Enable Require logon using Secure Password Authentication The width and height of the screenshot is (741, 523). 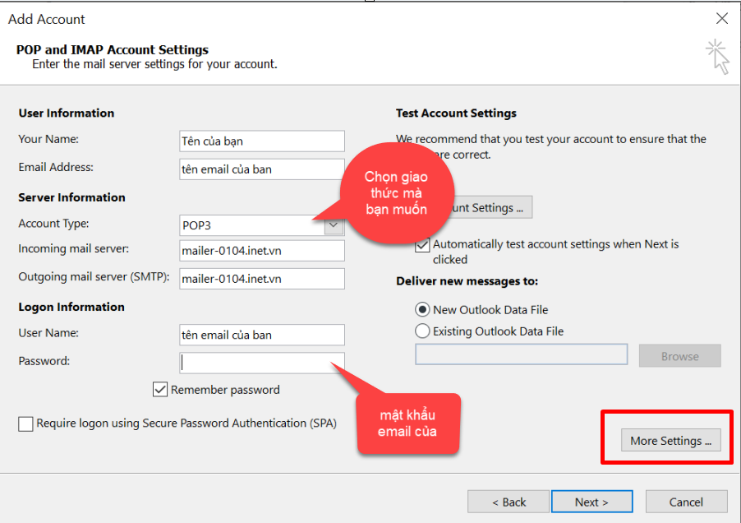pyautogui.click(x=26, y=423)
